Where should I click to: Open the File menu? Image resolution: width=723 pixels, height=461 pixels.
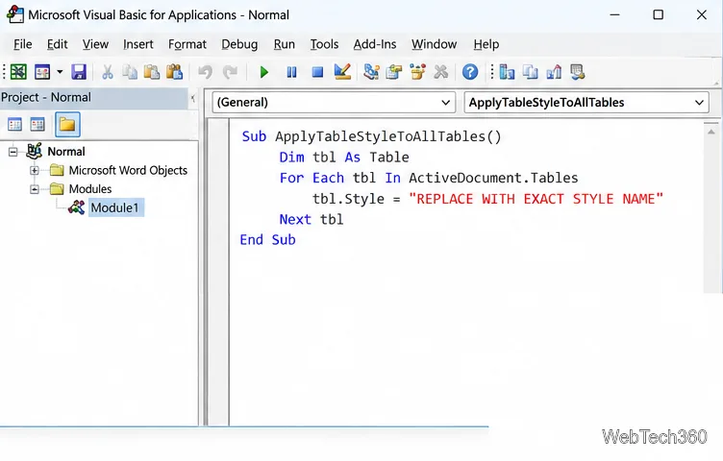pyautogui.click(x=23, y=44)
